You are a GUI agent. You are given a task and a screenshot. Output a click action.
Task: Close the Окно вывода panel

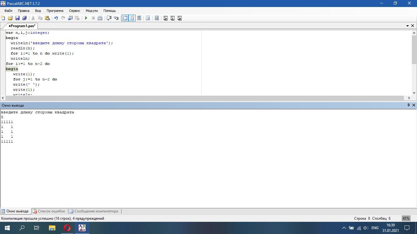414,105
